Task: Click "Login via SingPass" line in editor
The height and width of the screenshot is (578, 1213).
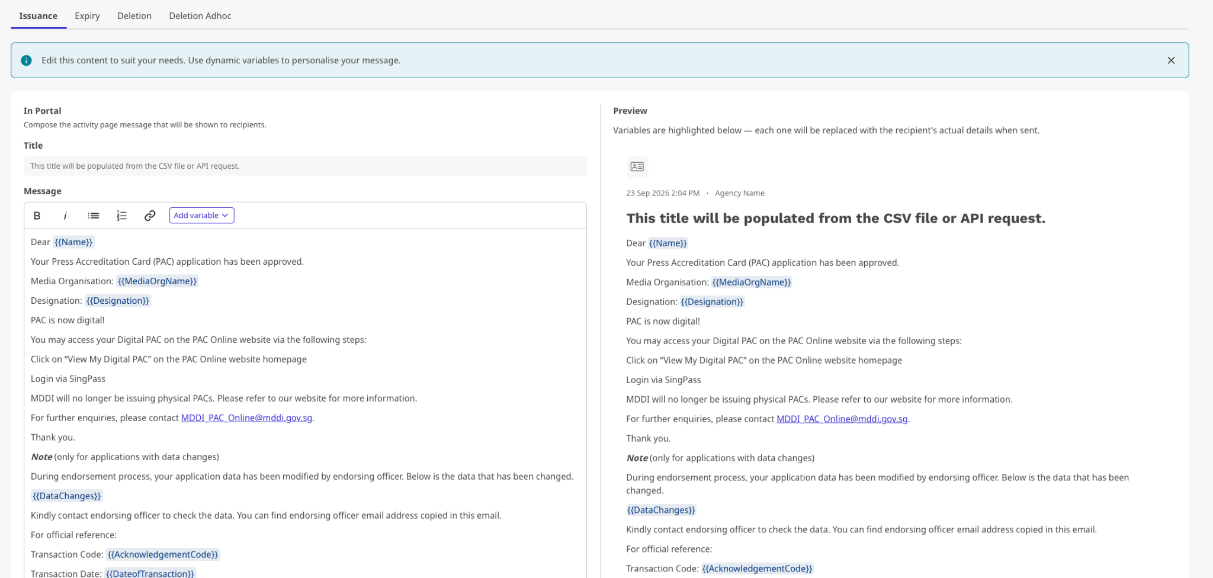Action: point(68,379)
